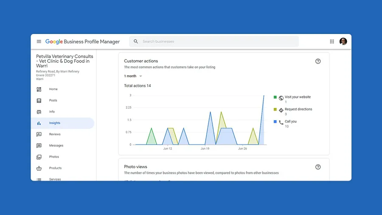
Task: Open the Google apps grid
Action: (332, 42)
